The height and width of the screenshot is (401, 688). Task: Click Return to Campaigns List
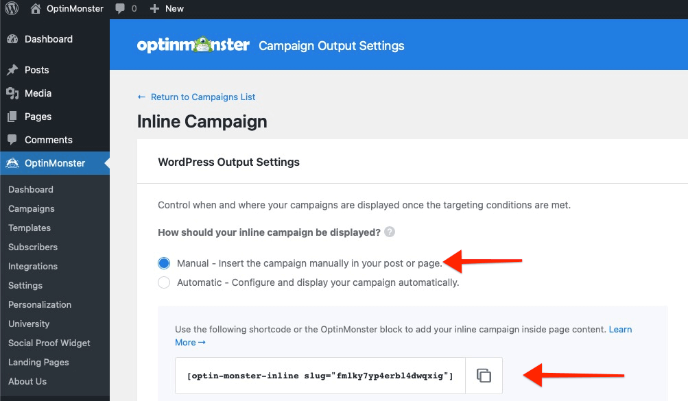click(196, 97)
